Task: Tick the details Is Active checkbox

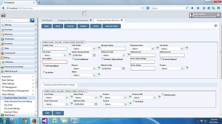Action: (x=134, y=101)
